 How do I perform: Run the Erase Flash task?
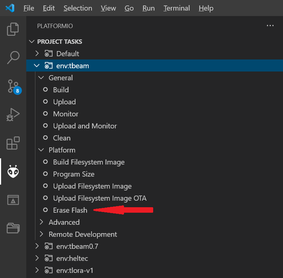[x=70, y=210]
